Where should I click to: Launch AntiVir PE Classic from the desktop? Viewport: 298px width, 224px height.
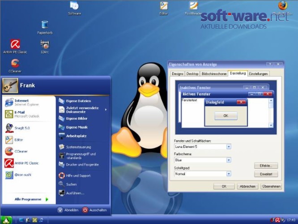(x=15, y=47)
